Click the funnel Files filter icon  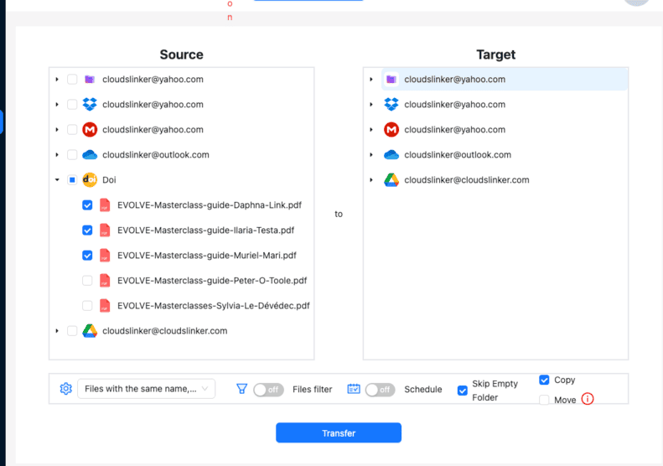[242, 389]
